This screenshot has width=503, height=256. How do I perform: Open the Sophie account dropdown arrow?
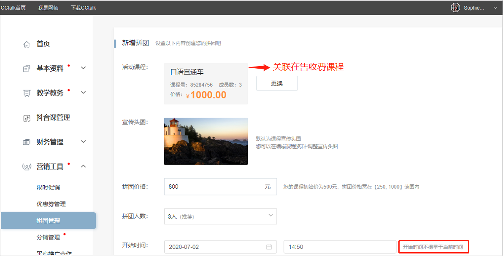pyautogui.click(x=495, y=8)
